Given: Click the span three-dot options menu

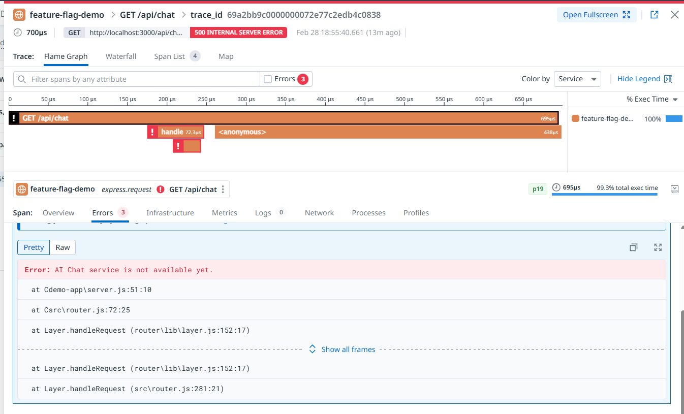Looking at the screenshot, I should click(x=223, y=189).
